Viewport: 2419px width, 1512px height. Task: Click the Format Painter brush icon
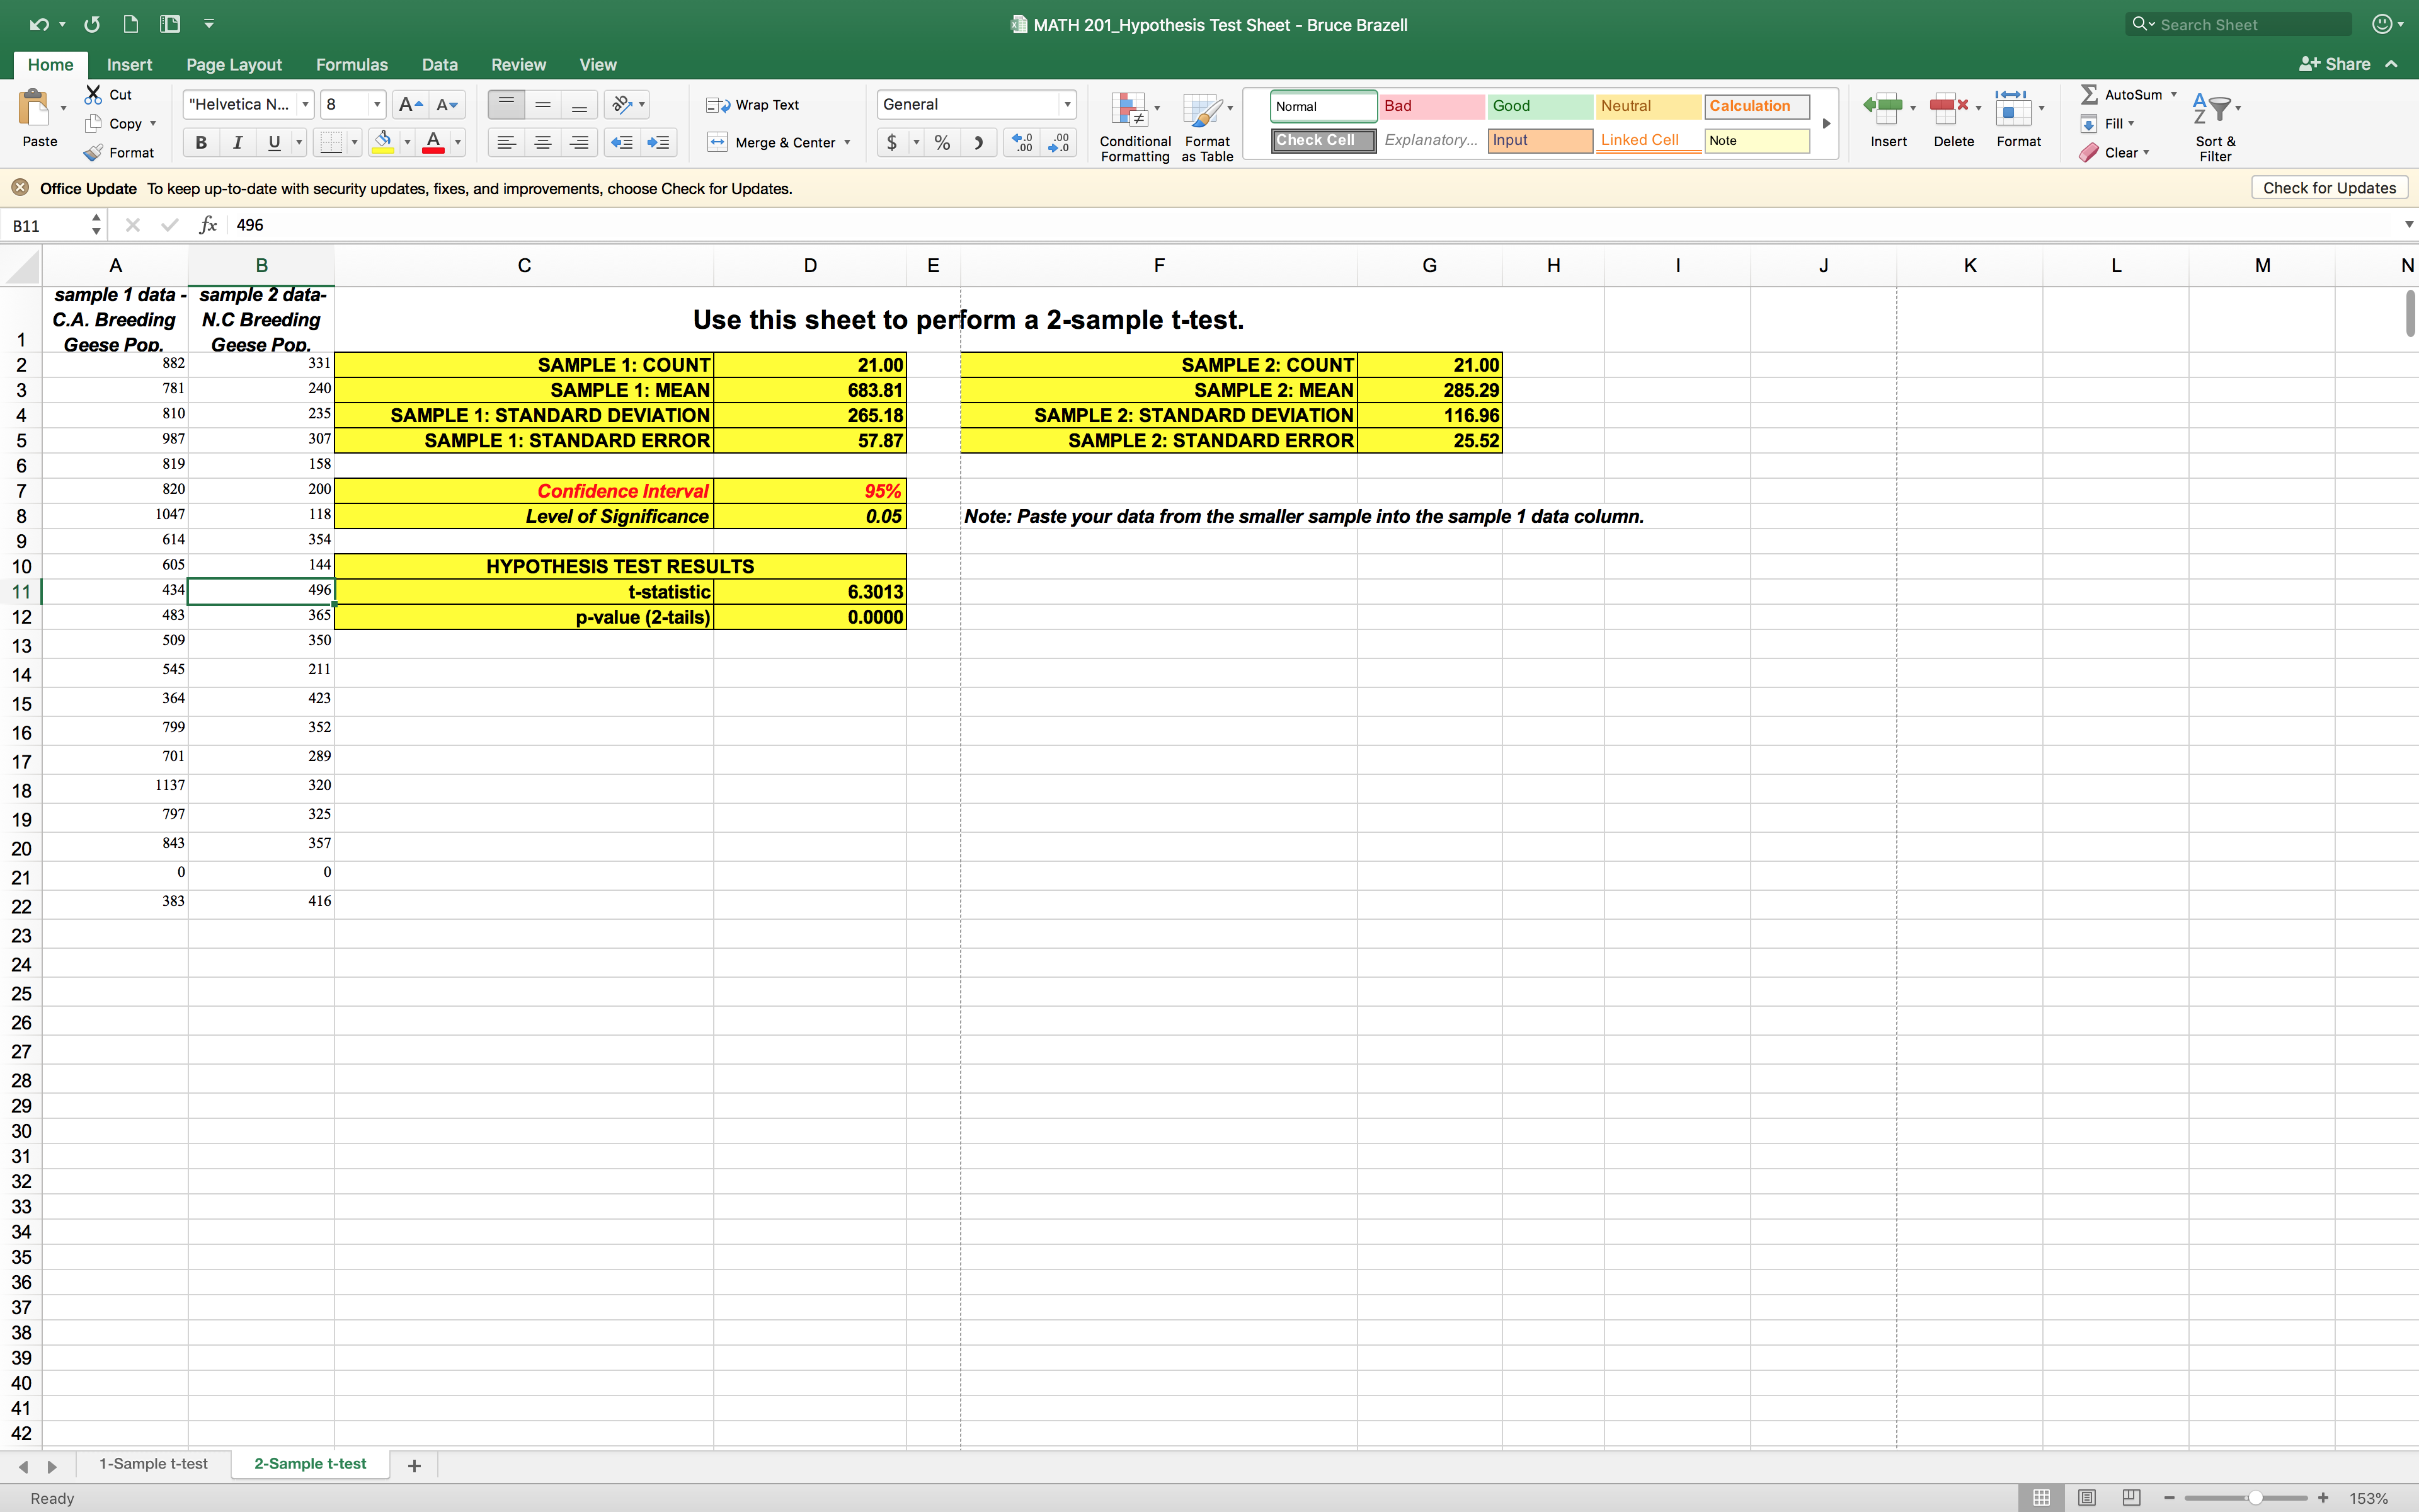(93, 153)
